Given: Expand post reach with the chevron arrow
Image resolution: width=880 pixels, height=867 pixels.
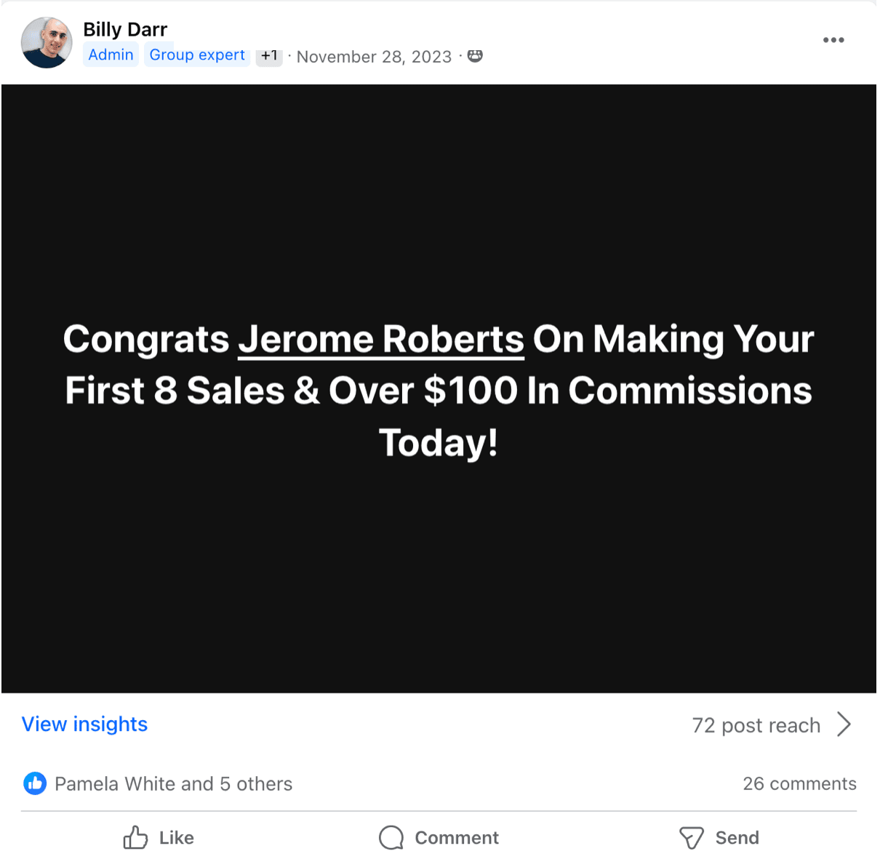Looking at the screenshot, I should pyautogui.click(x=844, y=724).
